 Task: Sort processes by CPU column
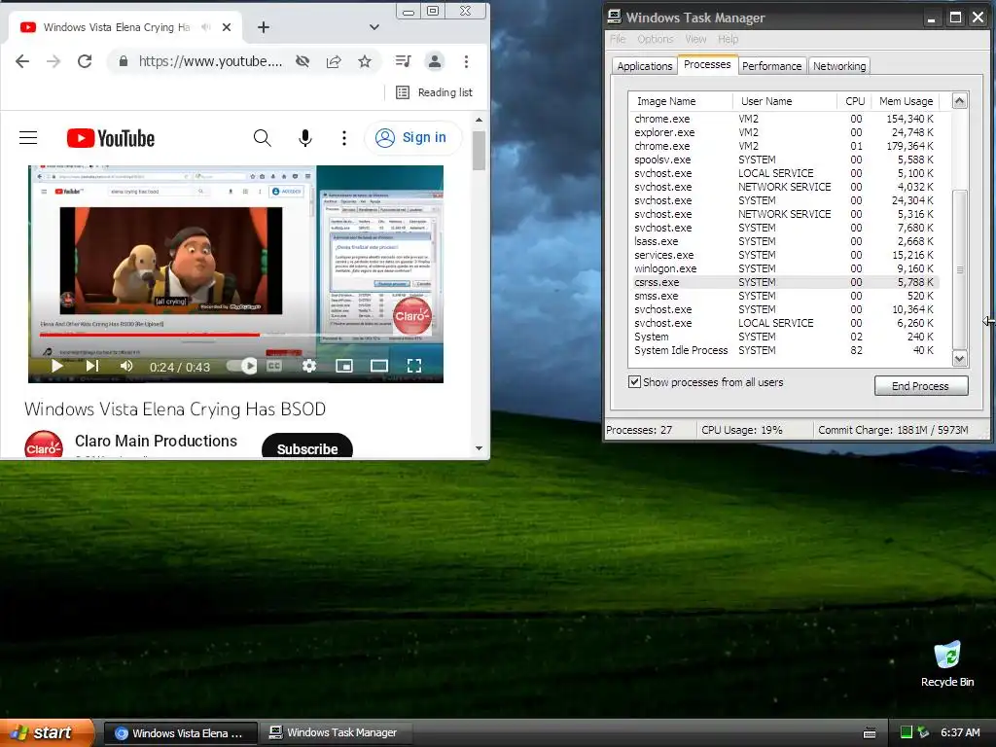tap(854, 101)
